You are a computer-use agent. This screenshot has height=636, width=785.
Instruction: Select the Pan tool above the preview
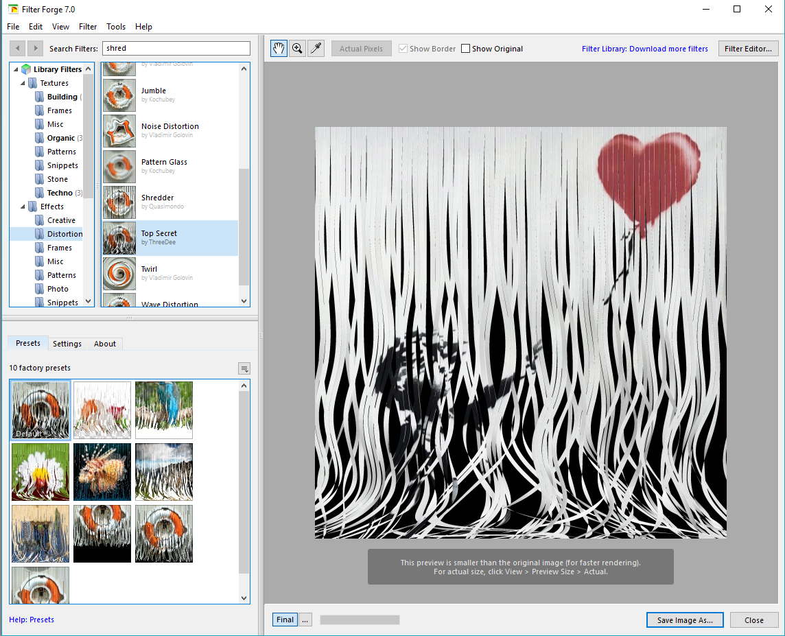tap(279, 48)
